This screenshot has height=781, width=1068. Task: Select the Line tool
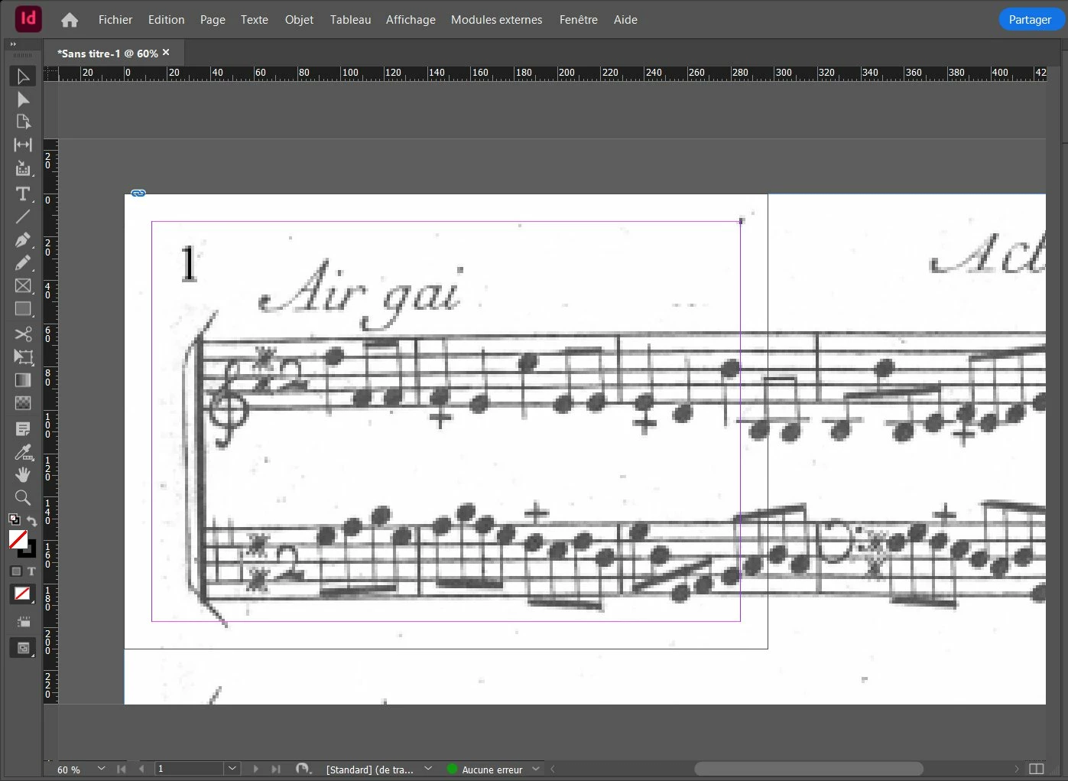point(23,216)
